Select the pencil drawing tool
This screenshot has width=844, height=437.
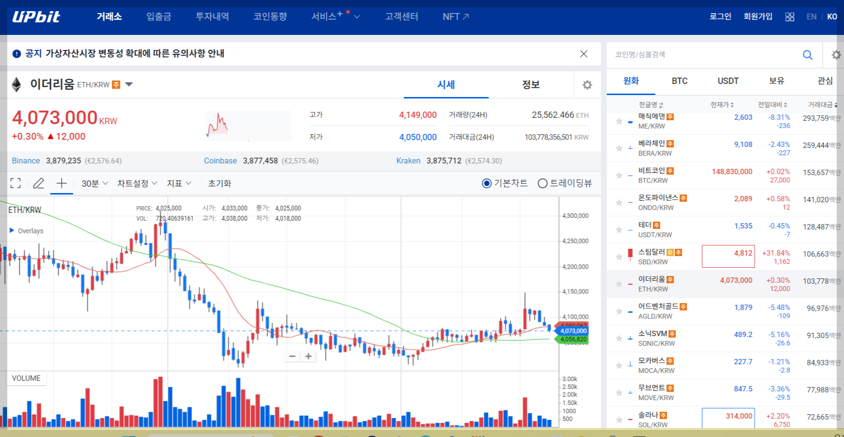pos(38,183)
